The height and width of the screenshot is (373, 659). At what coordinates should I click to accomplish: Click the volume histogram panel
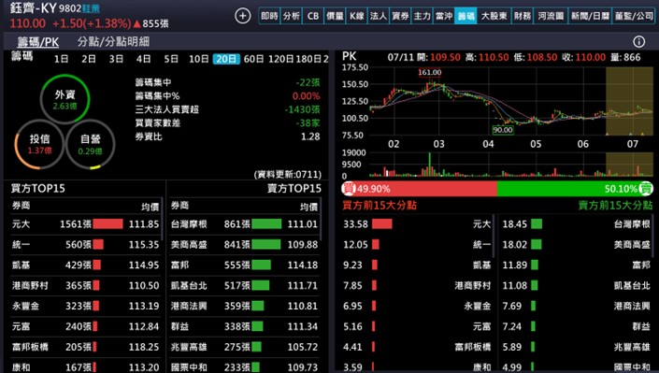[511, 165]
